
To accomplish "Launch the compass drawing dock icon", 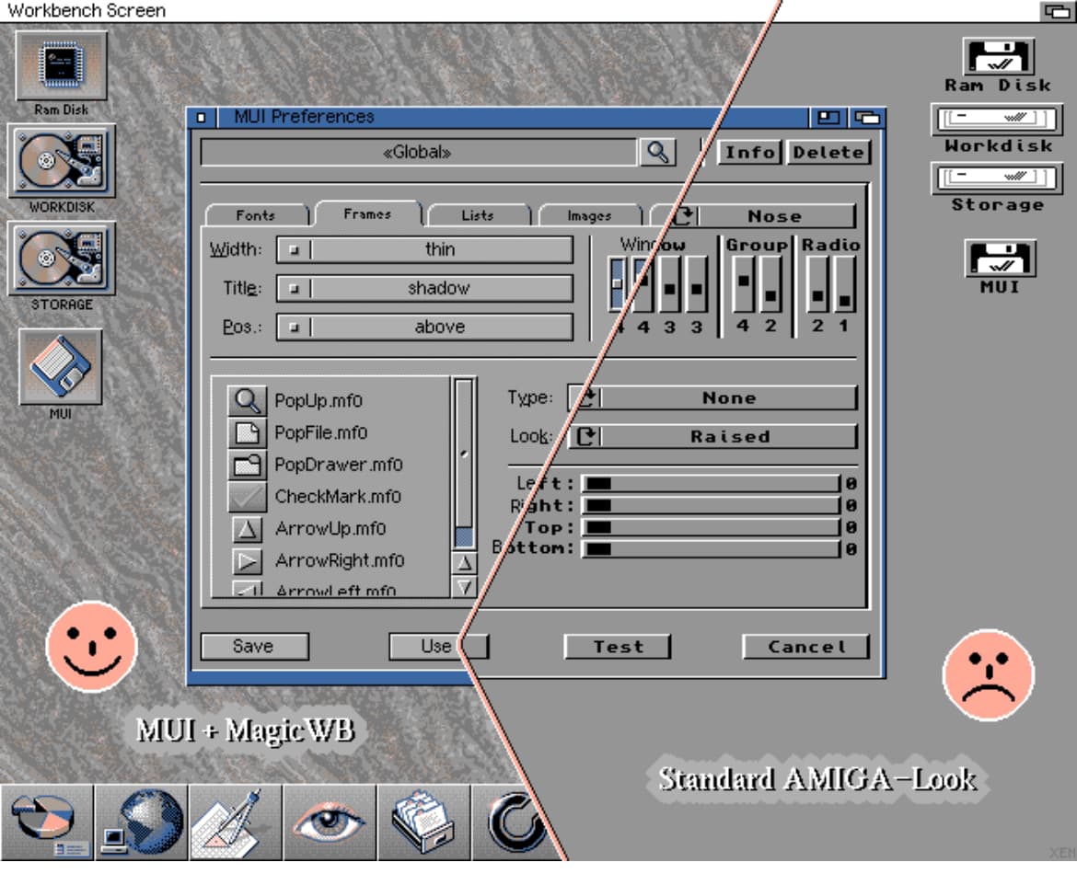I will (x=236, y=822).
